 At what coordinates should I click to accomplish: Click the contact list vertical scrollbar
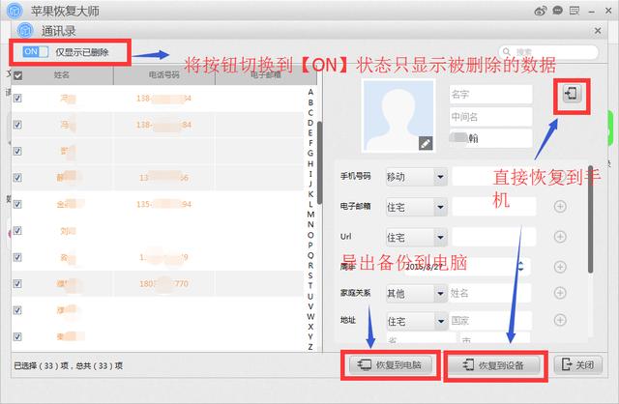coord(319,162)
